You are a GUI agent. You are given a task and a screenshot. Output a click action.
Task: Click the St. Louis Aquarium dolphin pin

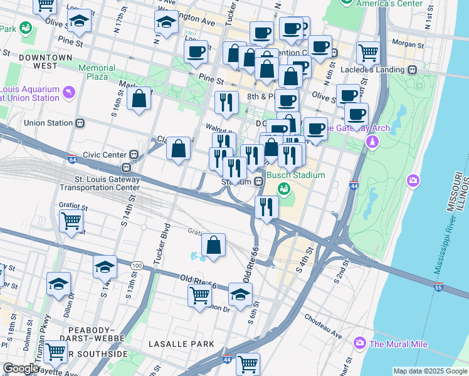(x=70, y=92)
